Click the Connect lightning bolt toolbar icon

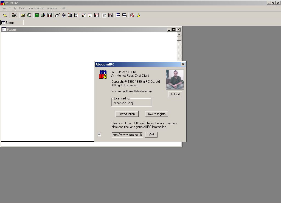5,15
